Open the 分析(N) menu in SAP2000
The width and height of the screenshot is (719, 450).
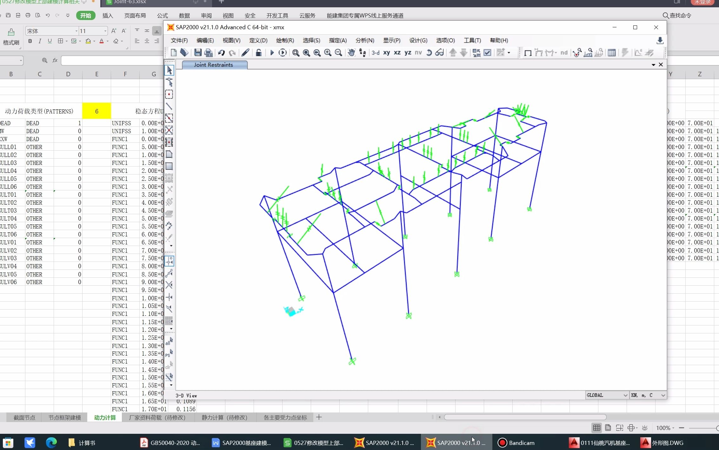pyautogui.click(x=364, y=40)
